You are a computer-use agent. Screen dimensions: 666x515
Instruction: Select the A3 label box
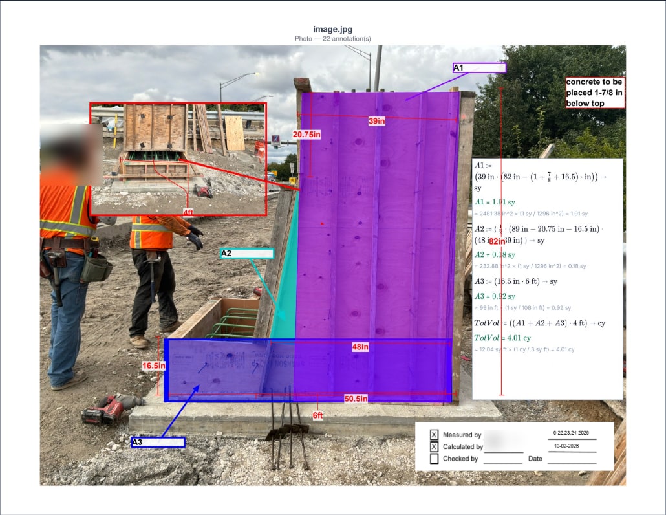click(158, 443)
